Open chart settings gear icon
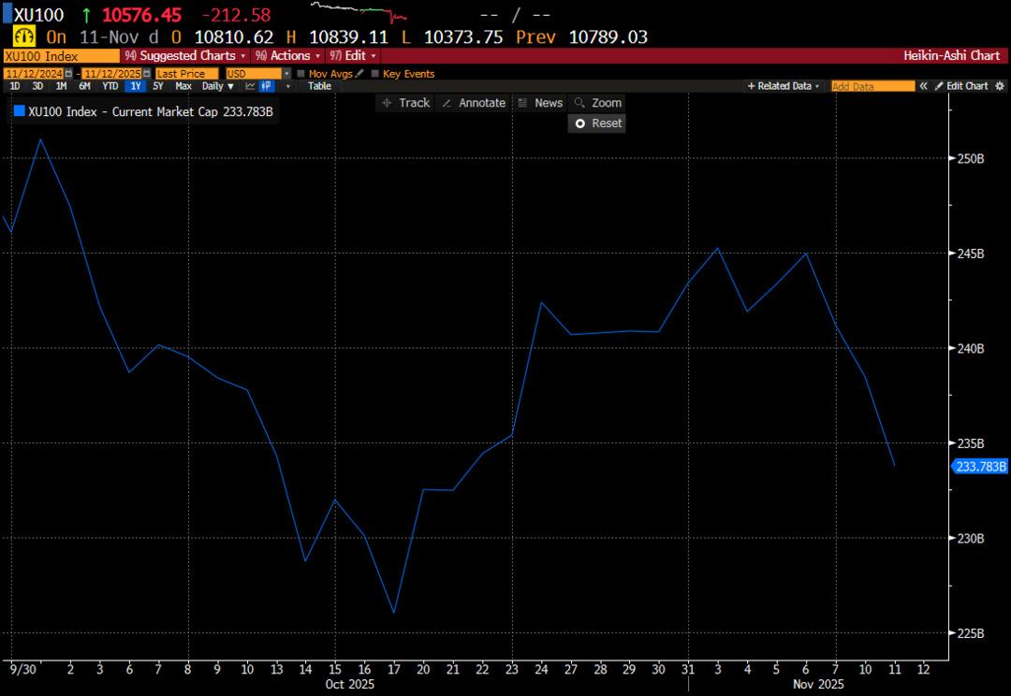Screen dimensions: 1011x696 tap(998, 86)
